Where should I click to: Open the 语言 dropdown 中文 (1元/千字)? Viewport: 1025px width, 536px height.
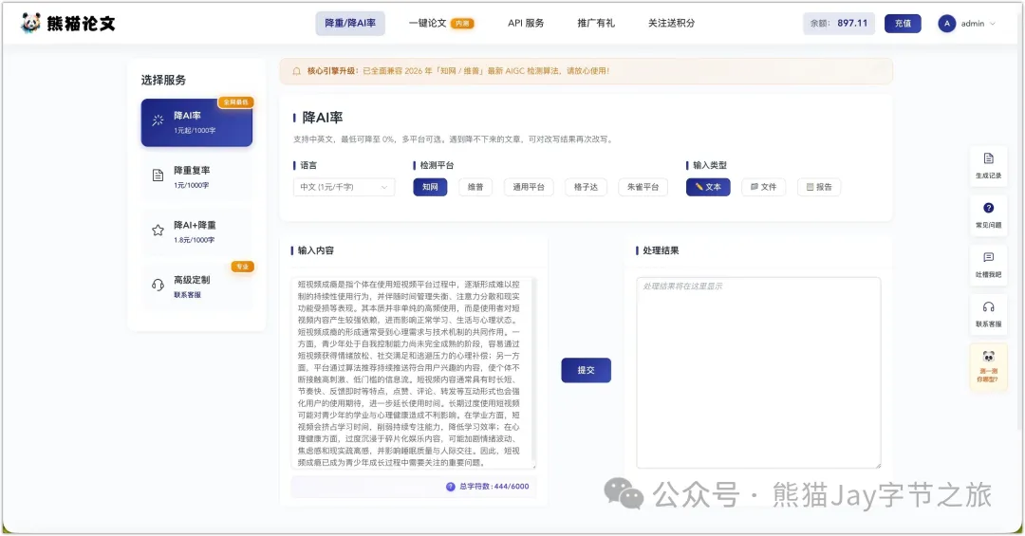pos(344,187)
